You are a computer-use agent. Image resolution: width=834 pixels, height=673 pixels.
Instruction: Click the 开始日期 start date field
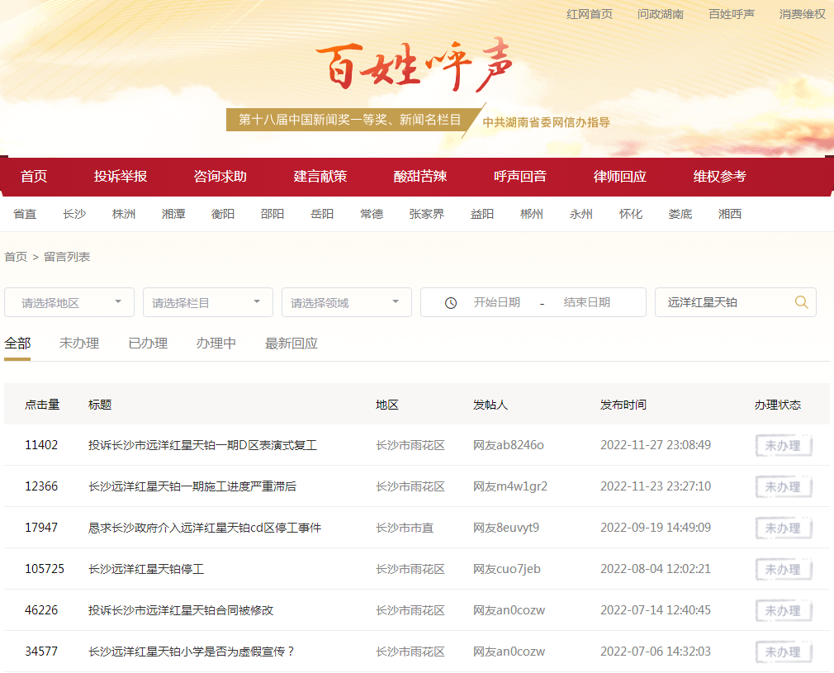point(496,302)
